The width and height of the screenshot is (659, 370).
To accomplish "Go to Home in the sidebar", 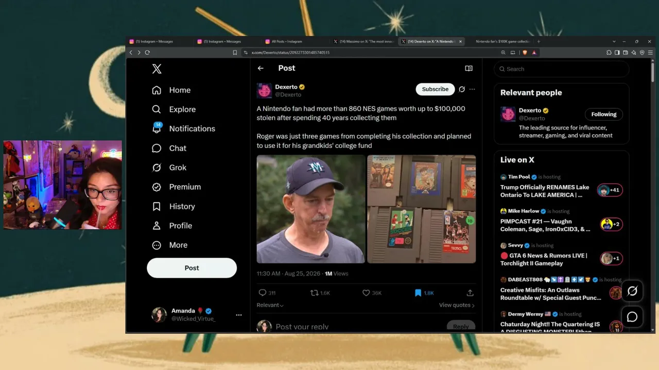I will tap(171, 90).
